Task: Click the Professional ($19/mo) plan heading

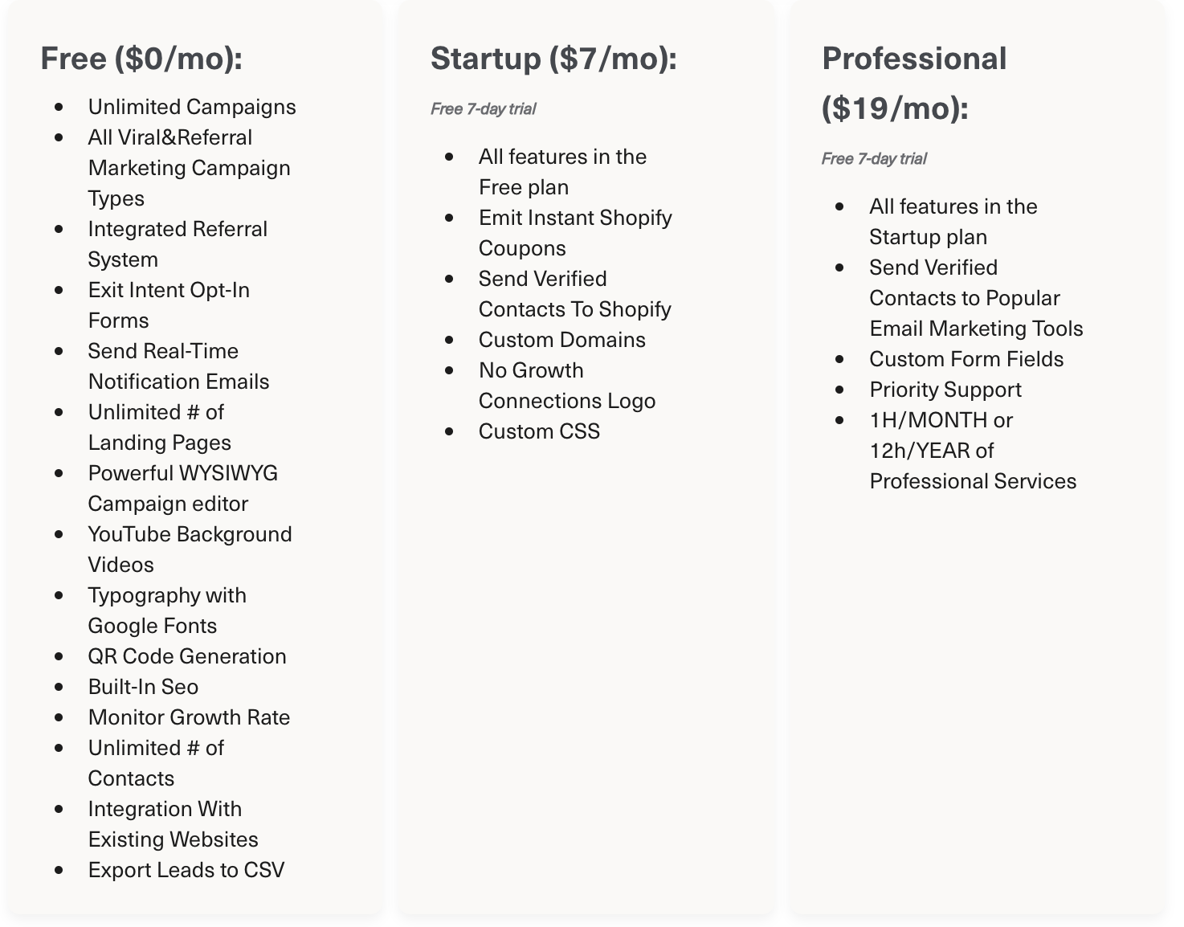Action: [914, 84]
